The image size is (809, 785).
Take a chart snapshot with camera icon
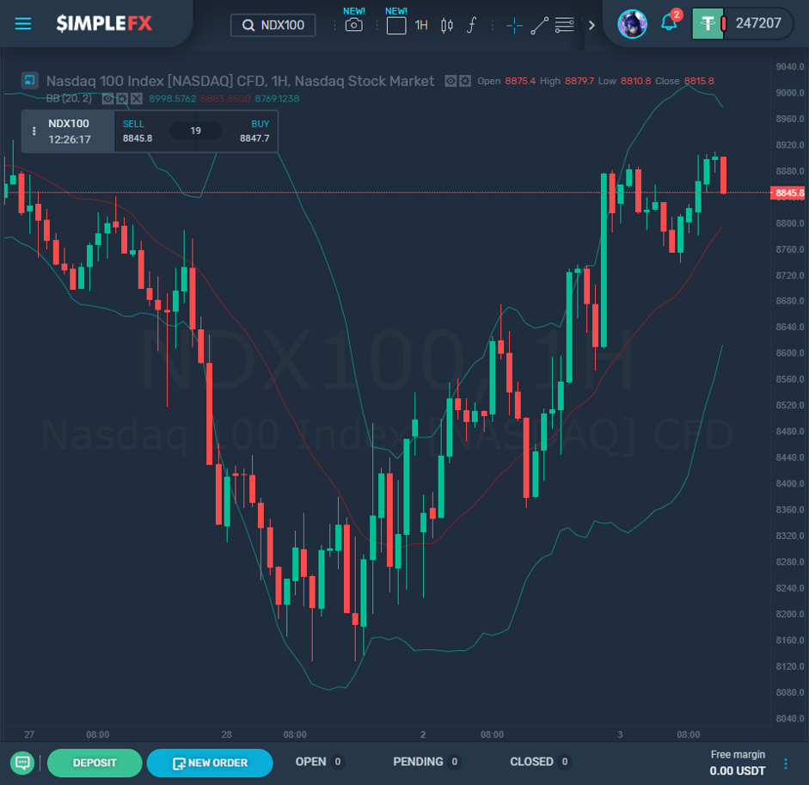[x=353, y=25]
